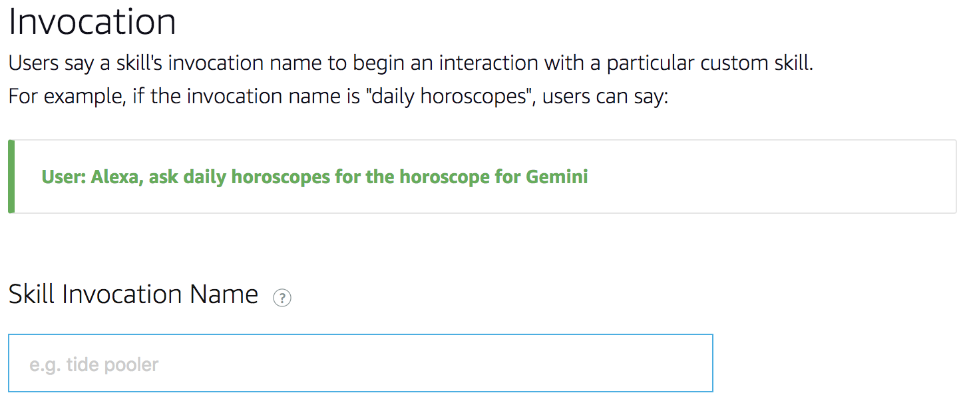Image resolution: width=965 pixels, height=403 pixels.
Task: Click the "Skill Invocation Name" label
Action: 133,294
